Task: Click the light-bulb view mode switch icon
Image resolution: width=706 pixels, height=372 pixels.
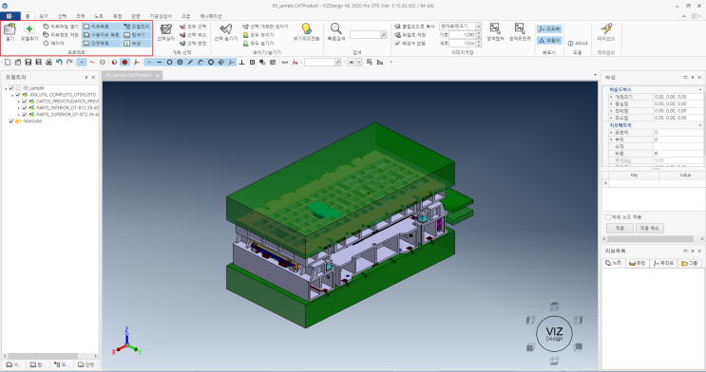Action: tap(306, 29)
